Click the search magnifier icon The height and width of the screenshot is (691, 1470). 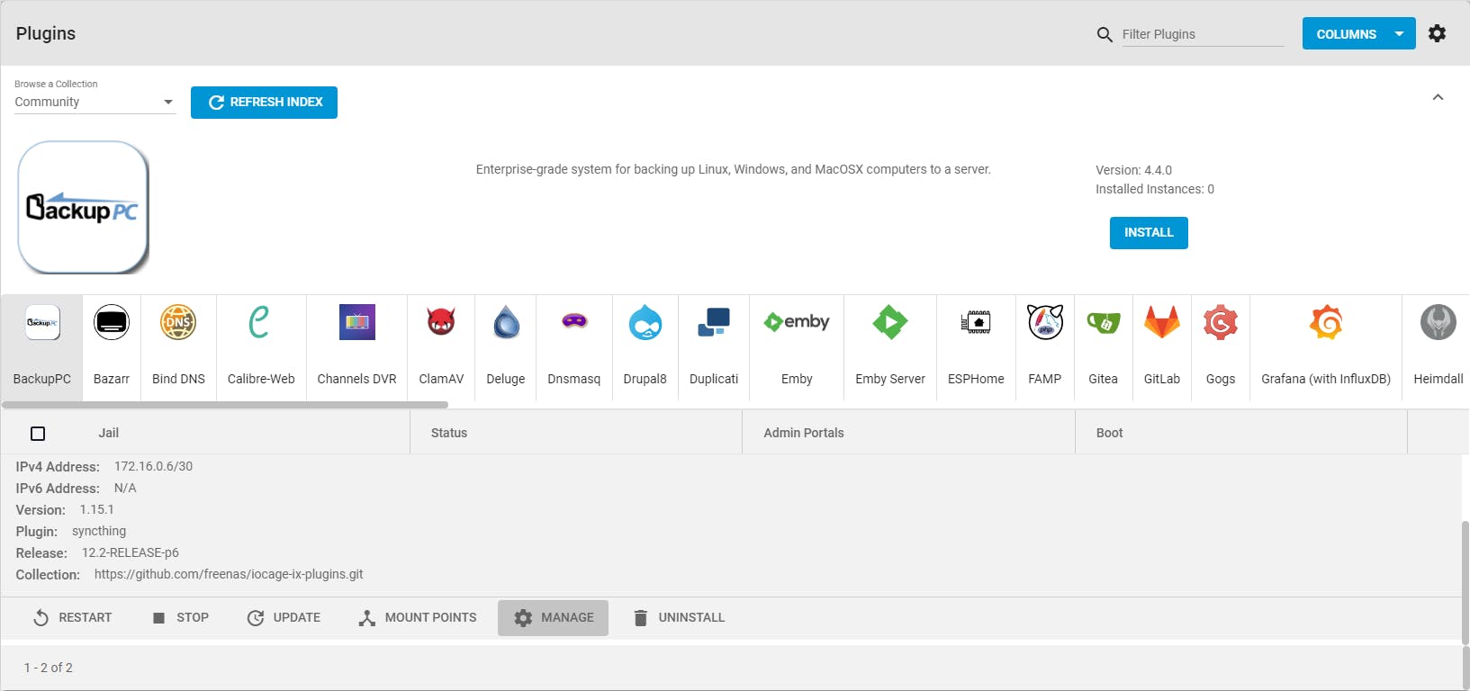(1105, 34)
